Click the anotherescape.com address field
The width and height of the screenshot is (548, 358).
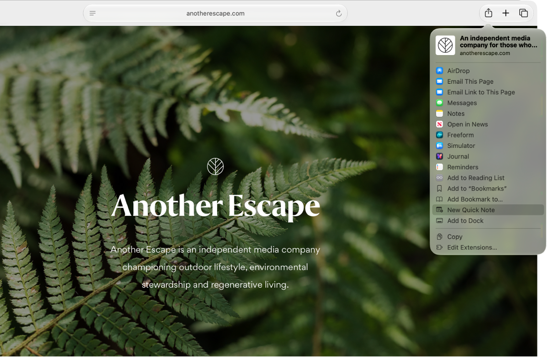[x=216, y=13]
